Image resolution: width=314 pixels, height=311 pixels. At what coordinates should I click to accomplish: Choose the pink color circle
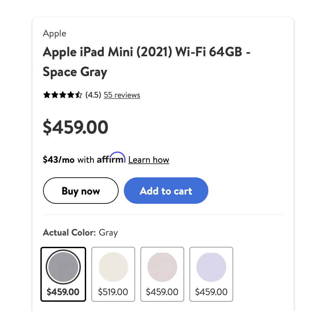tap(162, 267)
